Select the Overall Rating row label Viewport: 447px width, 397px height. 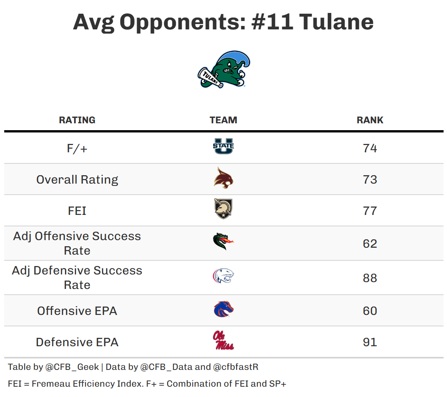77,179
